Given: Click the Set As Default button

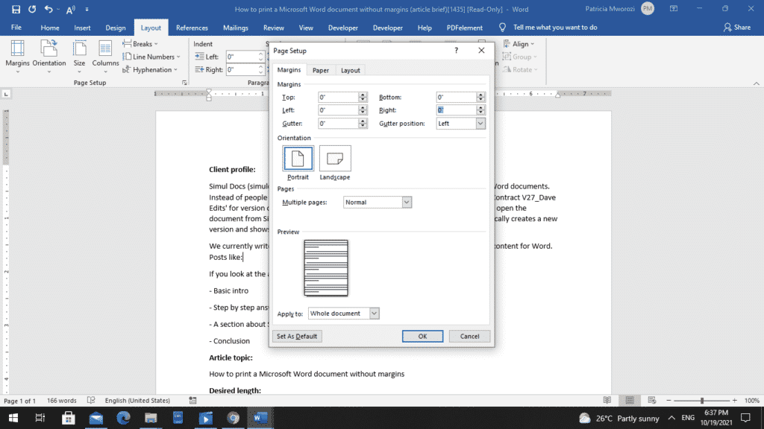Looking at the screenshot, I should (297, 336).
